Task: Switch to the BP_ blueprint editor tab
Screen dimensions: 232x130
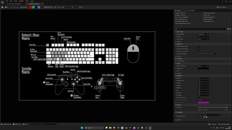Action: [15, 4]
